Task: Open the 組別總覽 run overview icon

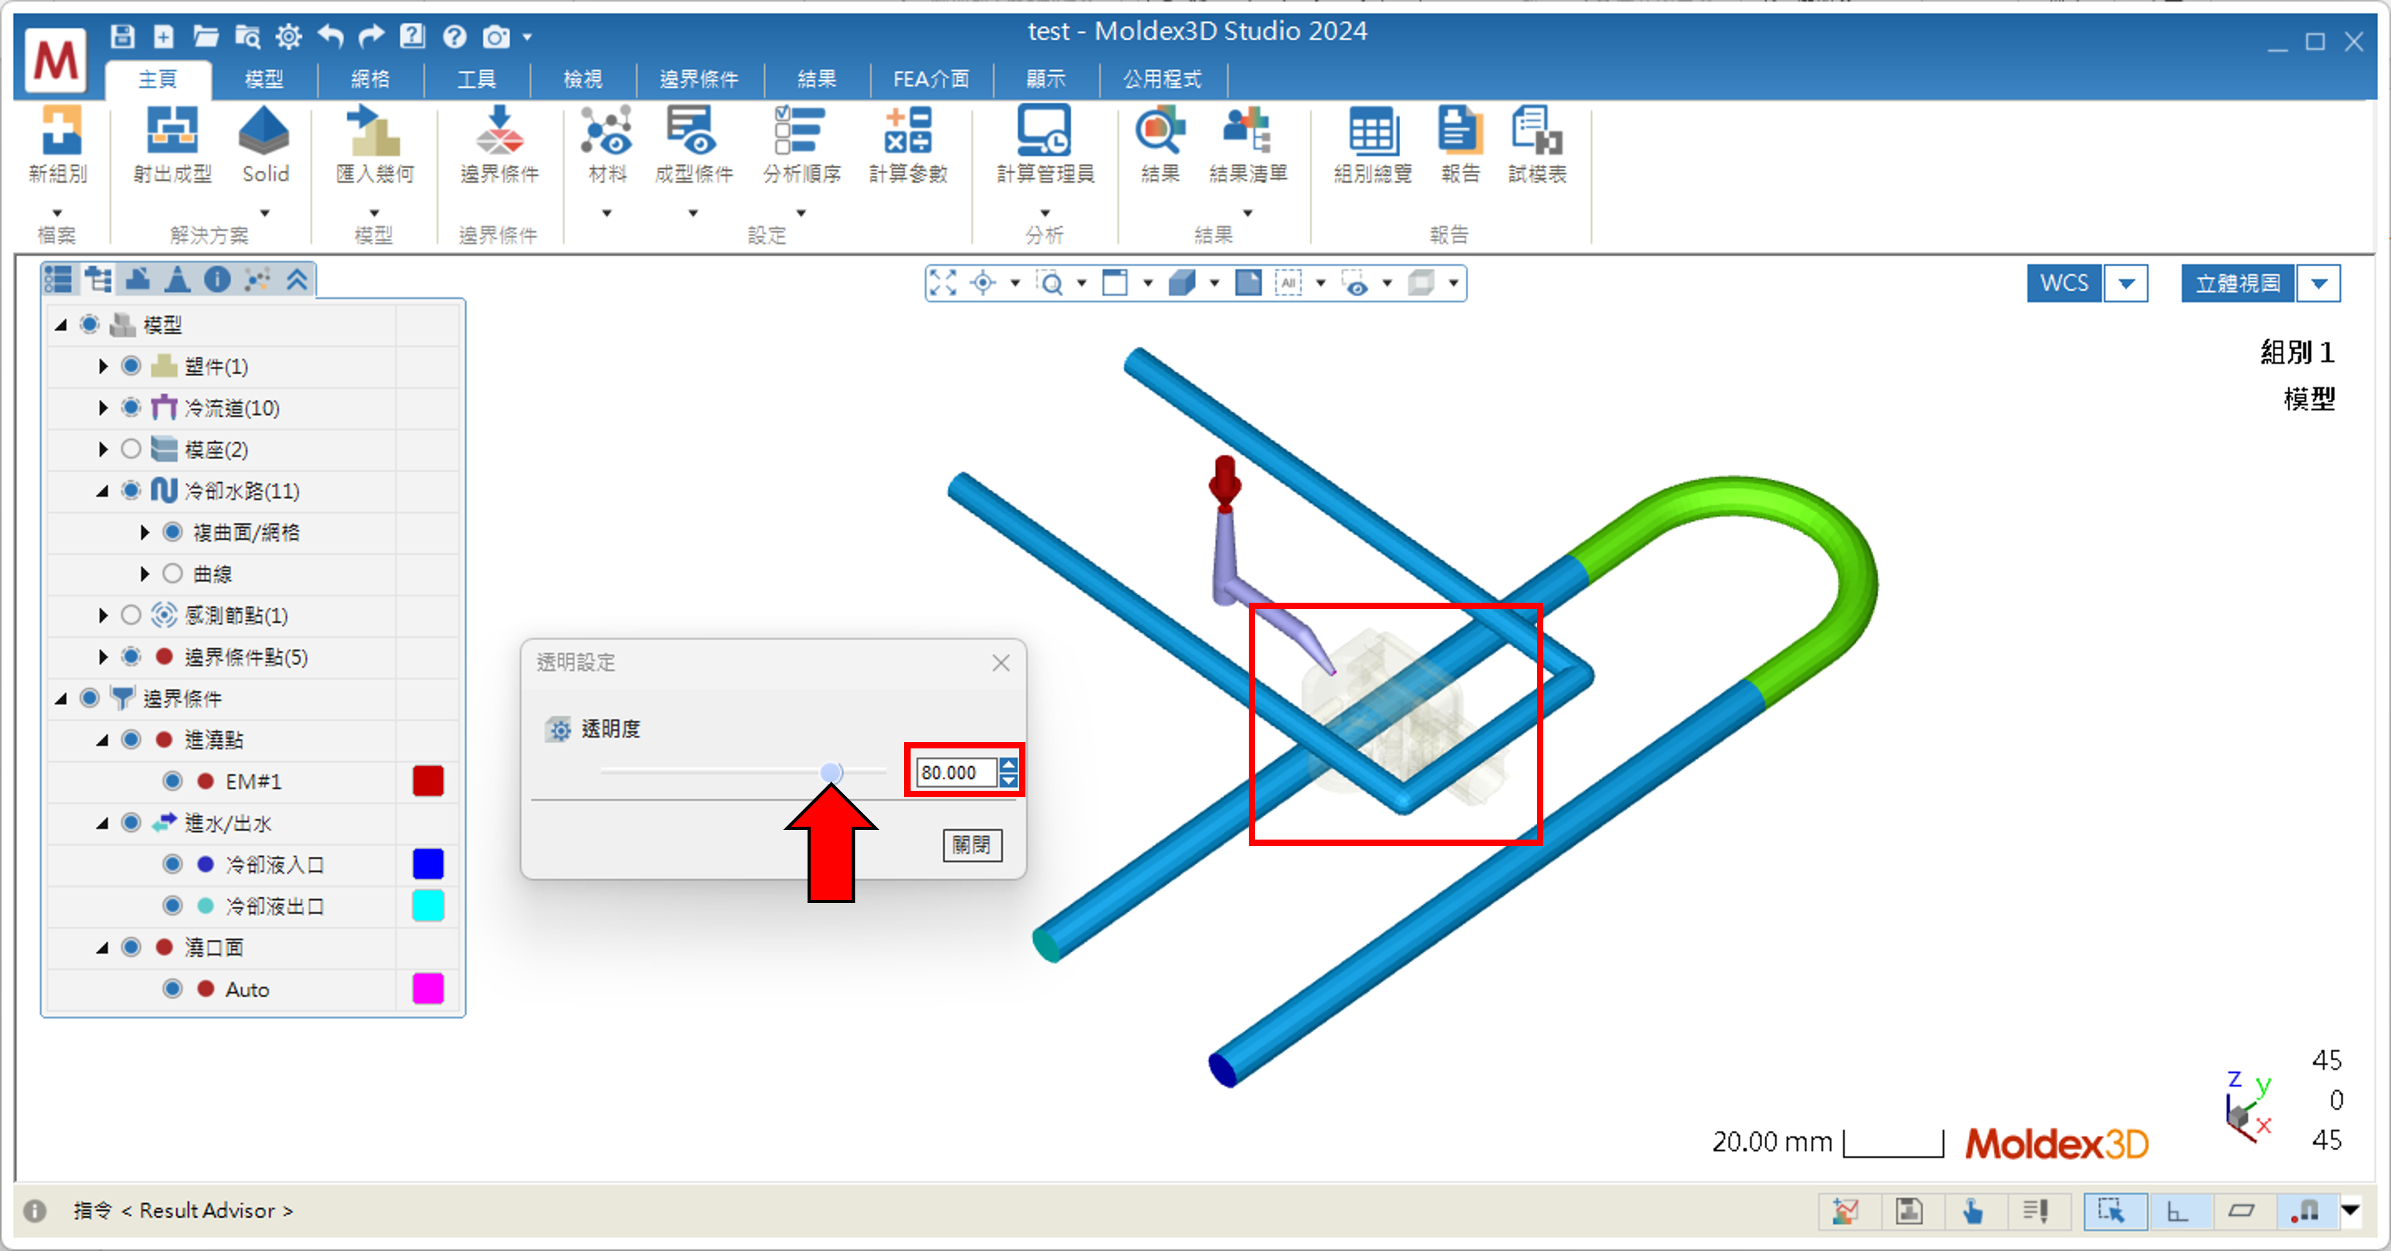Action: tap(1373, 130)
